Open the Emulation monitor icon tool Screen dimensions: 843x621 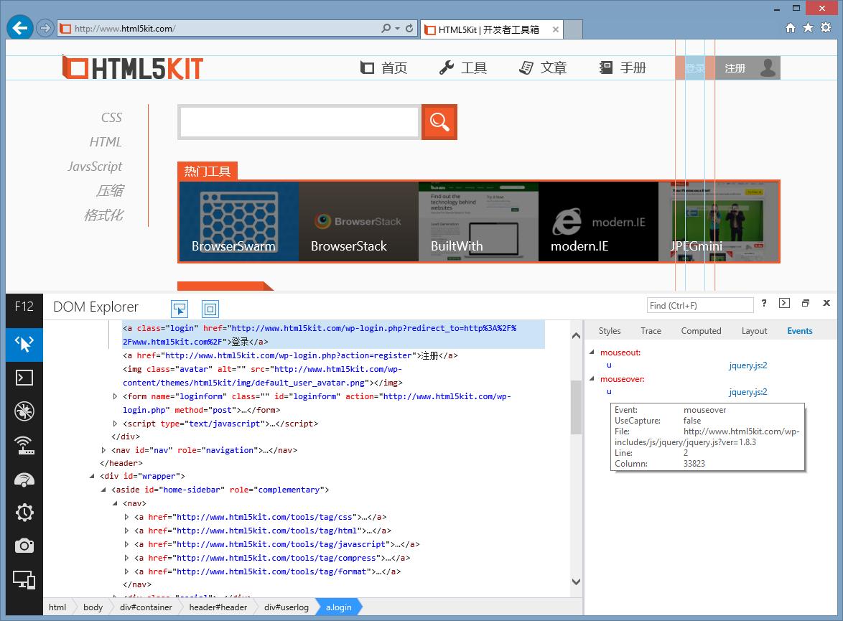pyautogui.click(x=24, y=580)
